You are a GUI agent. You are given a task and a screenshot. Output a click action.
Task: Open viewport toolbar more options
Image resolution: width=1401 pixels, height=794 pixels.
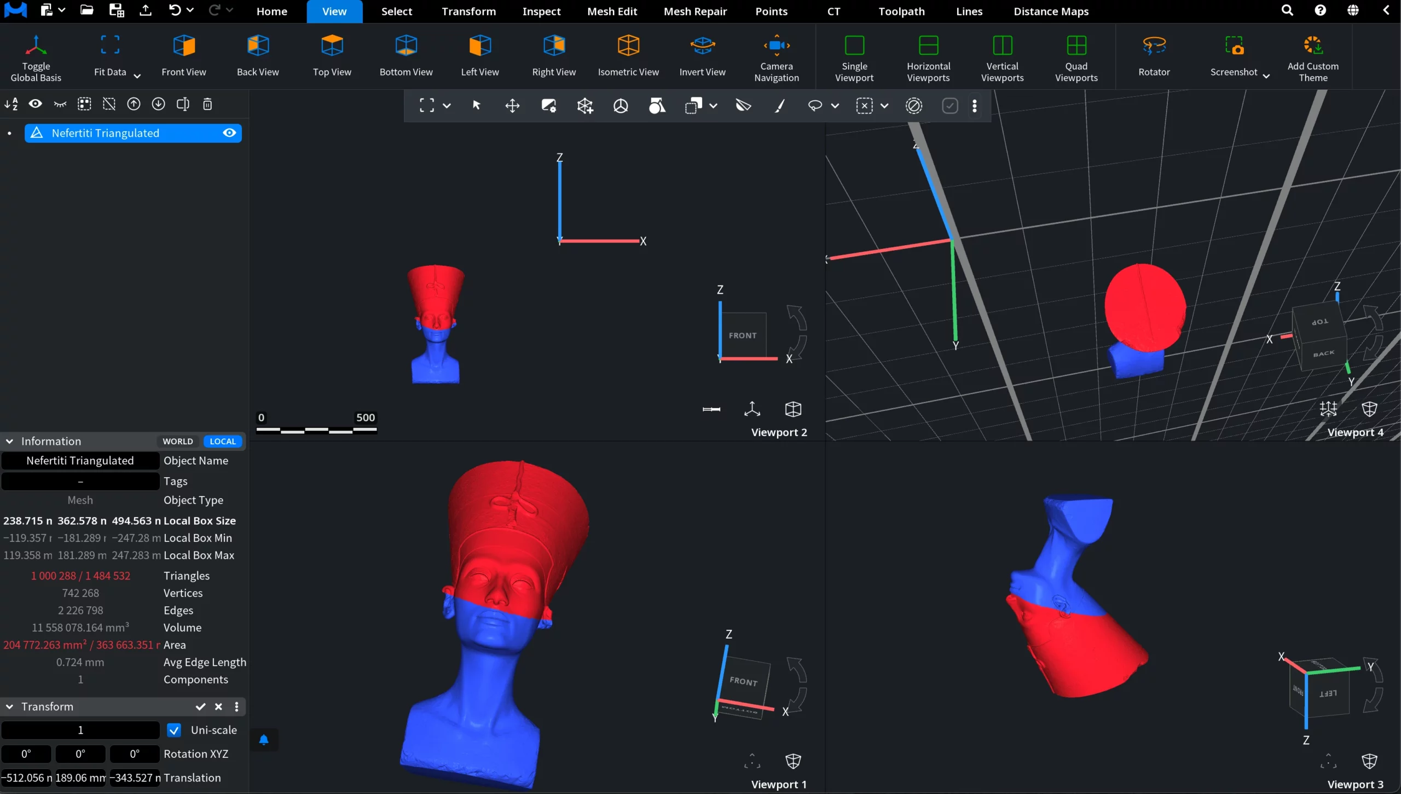(975, 106)
